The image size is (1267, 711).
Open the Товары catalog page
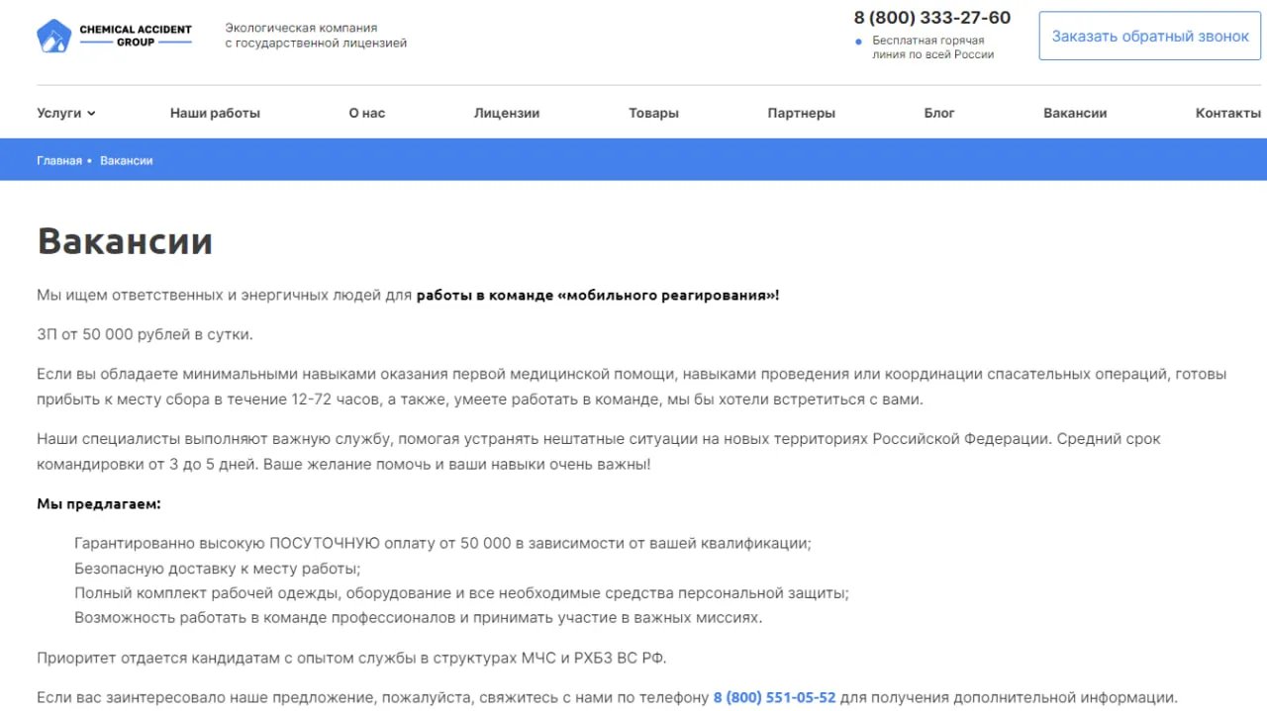click(653, 113)
